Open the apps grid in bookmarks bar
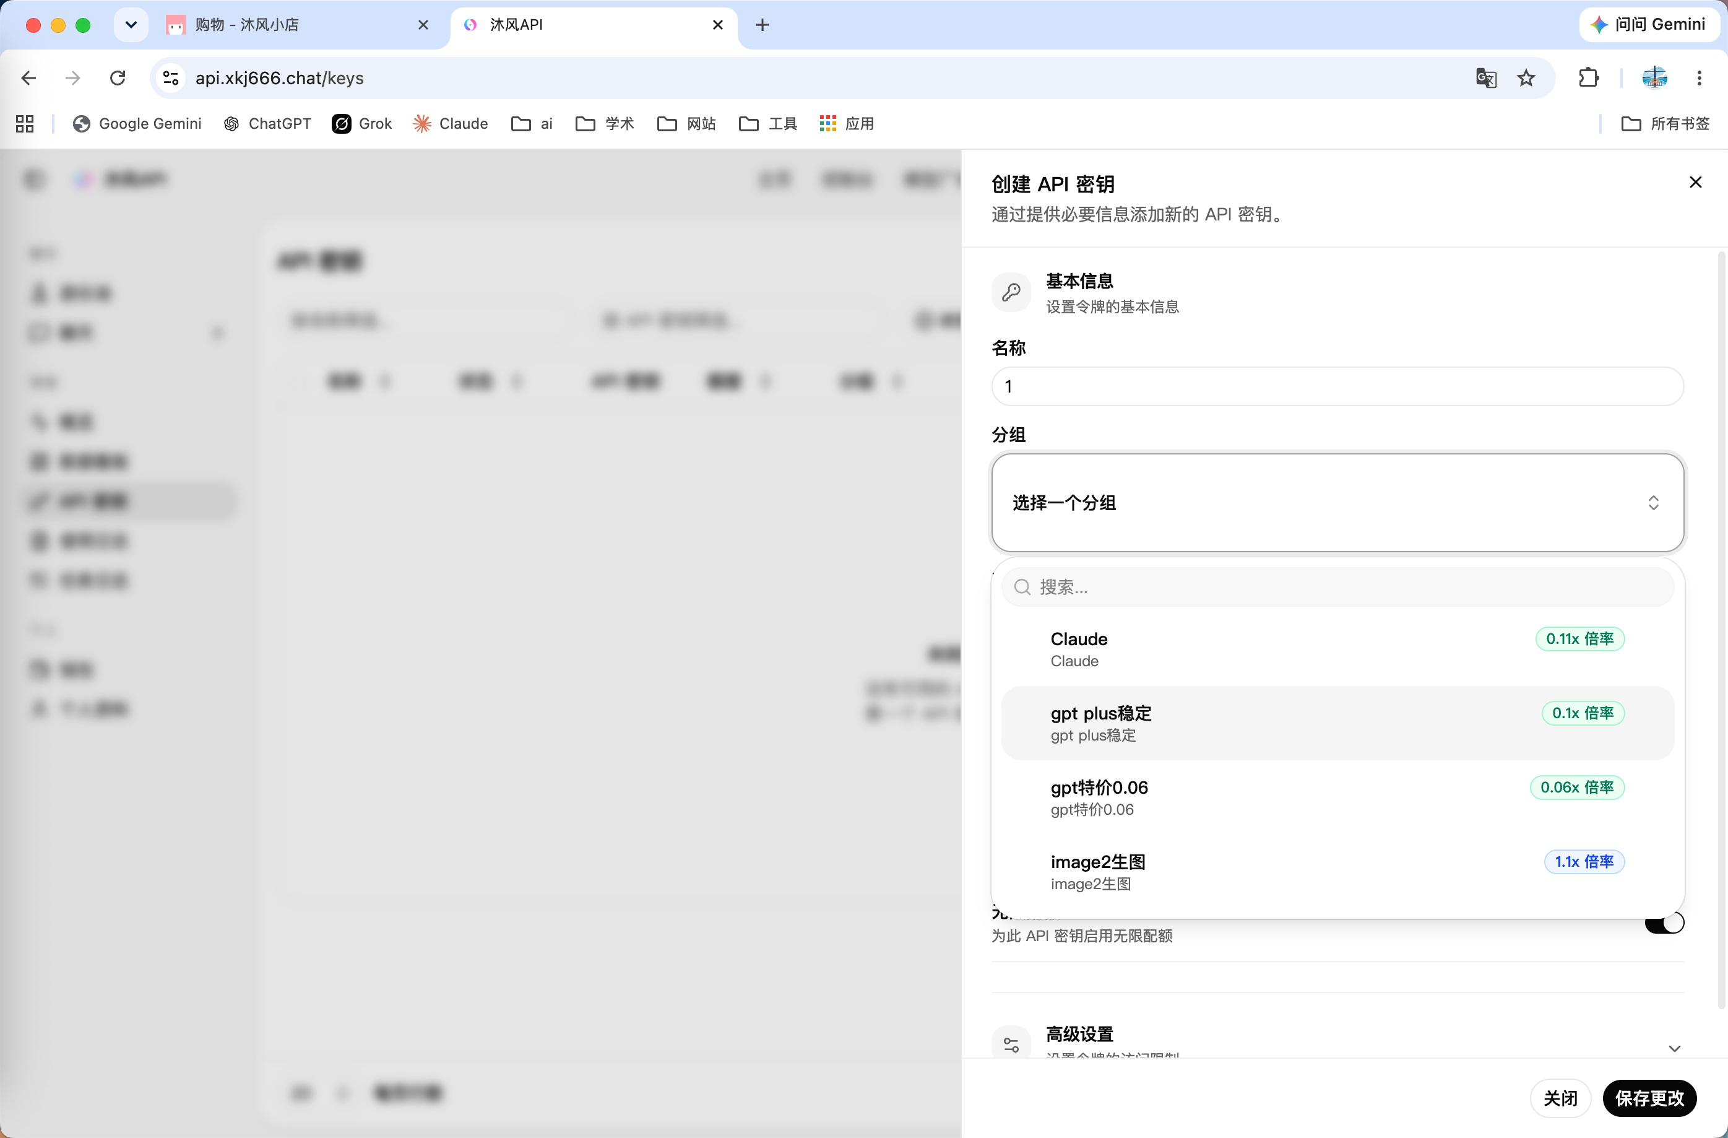The width and height of the screenshot is (1728, 1138). pos(25,123)
